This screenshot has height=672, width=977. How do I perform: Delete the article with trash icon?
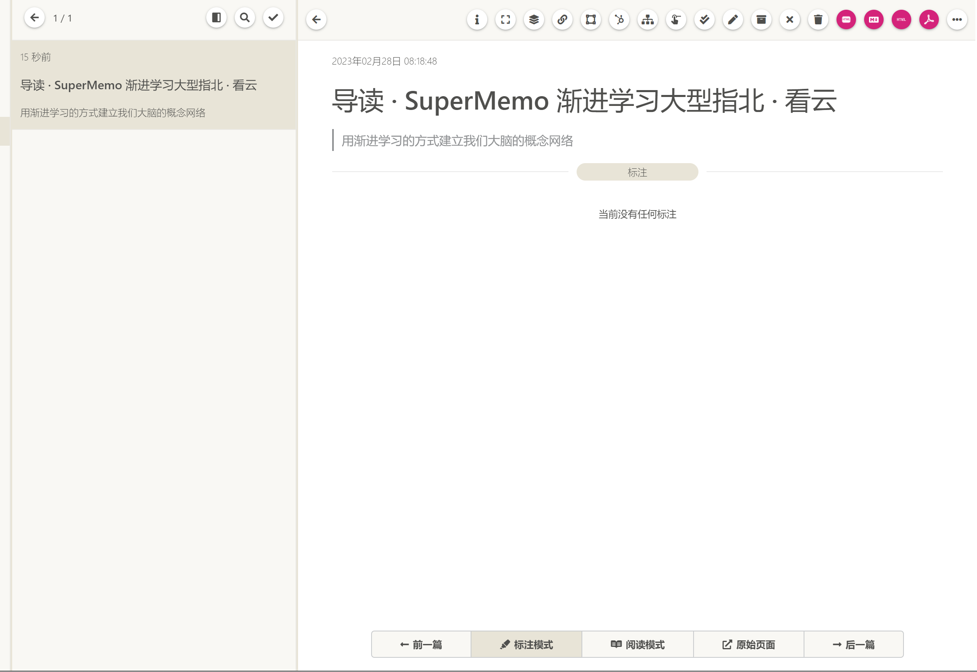(818, 19)
